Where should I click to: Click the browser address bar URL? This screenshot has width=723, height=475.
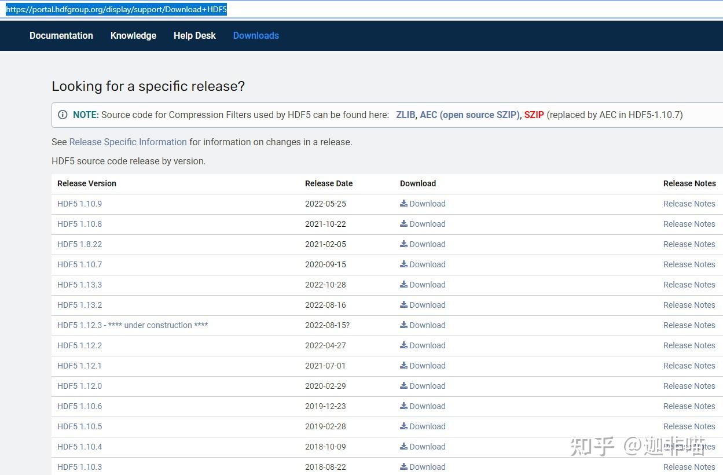point(116,10)
